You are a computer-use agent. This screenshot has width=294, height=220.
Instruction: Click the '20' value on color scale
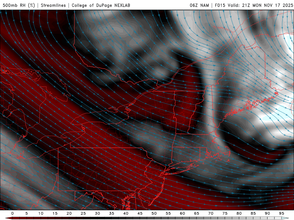click(x=69, y=213)
